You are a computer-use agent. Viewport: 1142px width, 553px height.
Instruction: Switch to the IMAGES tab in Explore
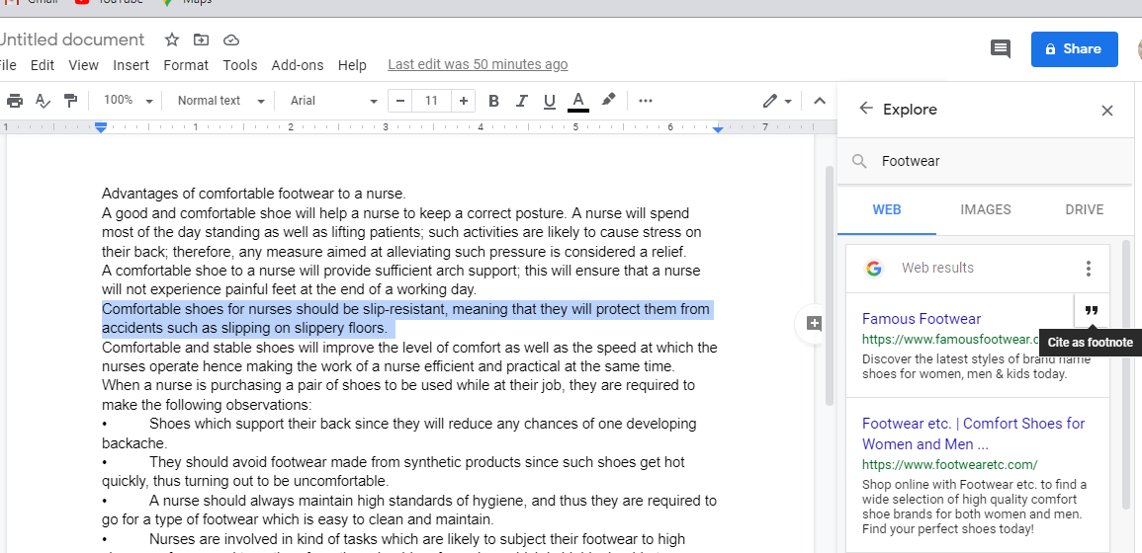[986, 209]
